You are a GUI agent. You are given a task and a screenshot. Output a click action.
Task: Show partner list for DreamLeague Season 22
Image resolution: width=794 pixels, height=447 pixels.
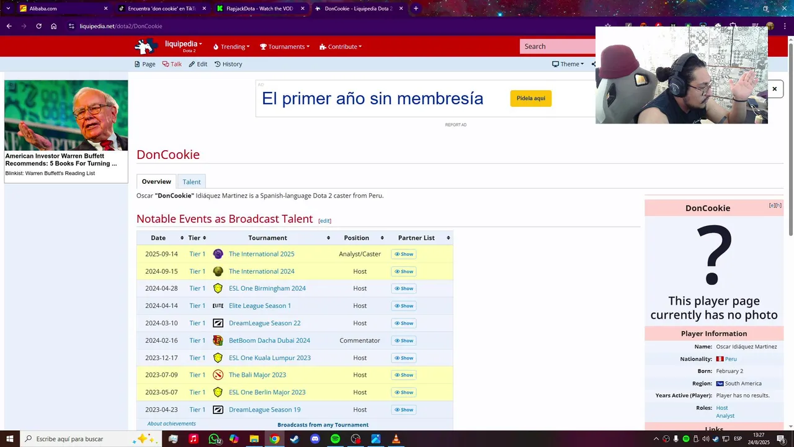[x=404, y=323]
